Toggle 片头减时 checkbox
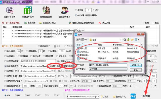The width and height of the screenshot is (161, 99). click(x=6, y=51)
